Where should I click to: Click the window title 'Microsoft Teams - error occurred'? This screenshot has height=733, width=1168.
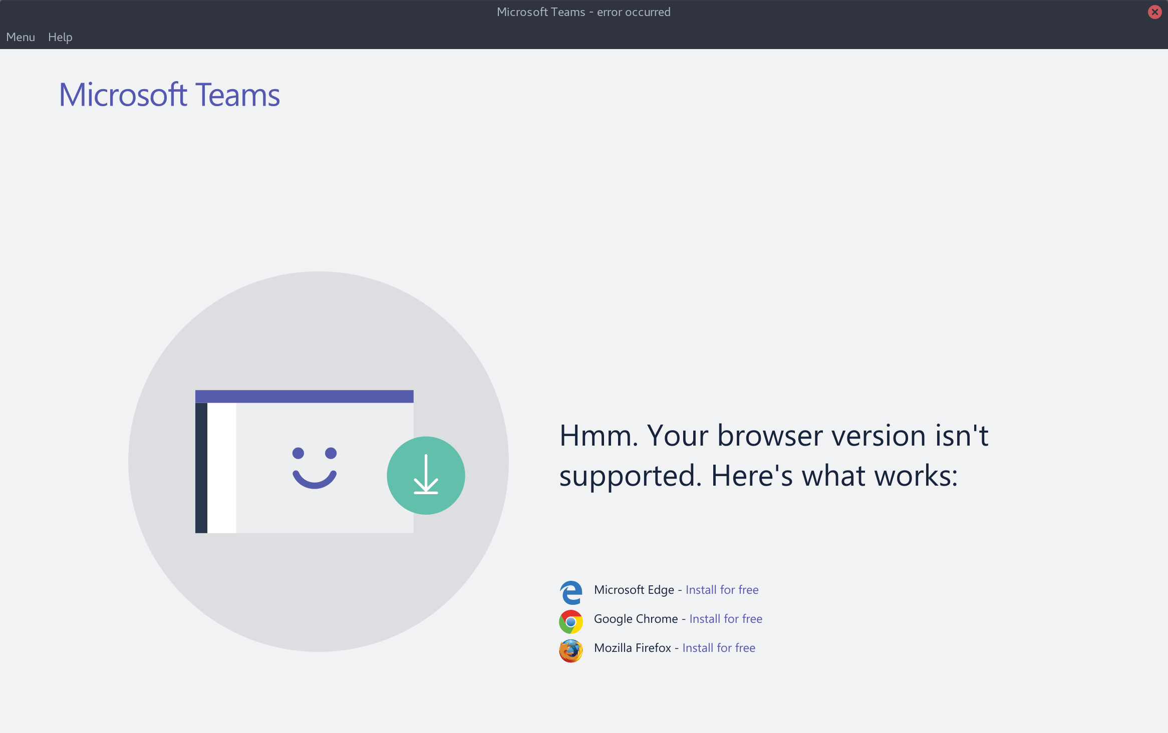click(x=583, y=12)
